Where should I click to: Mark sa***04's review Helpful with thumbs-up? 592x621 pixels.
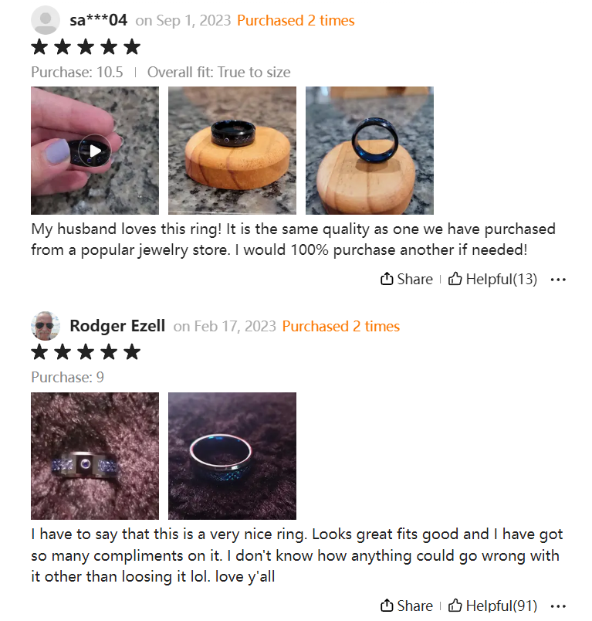coord(455,279)
